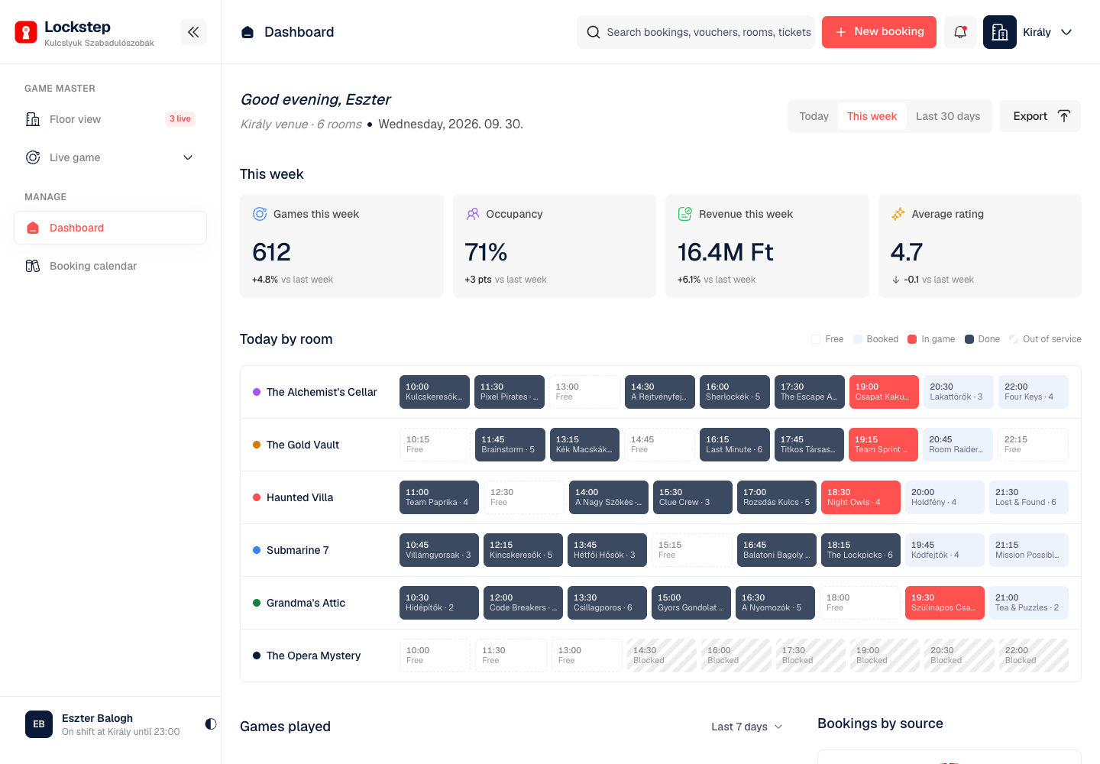Click the Dashboard home icon in header

[x=247, y=32]
